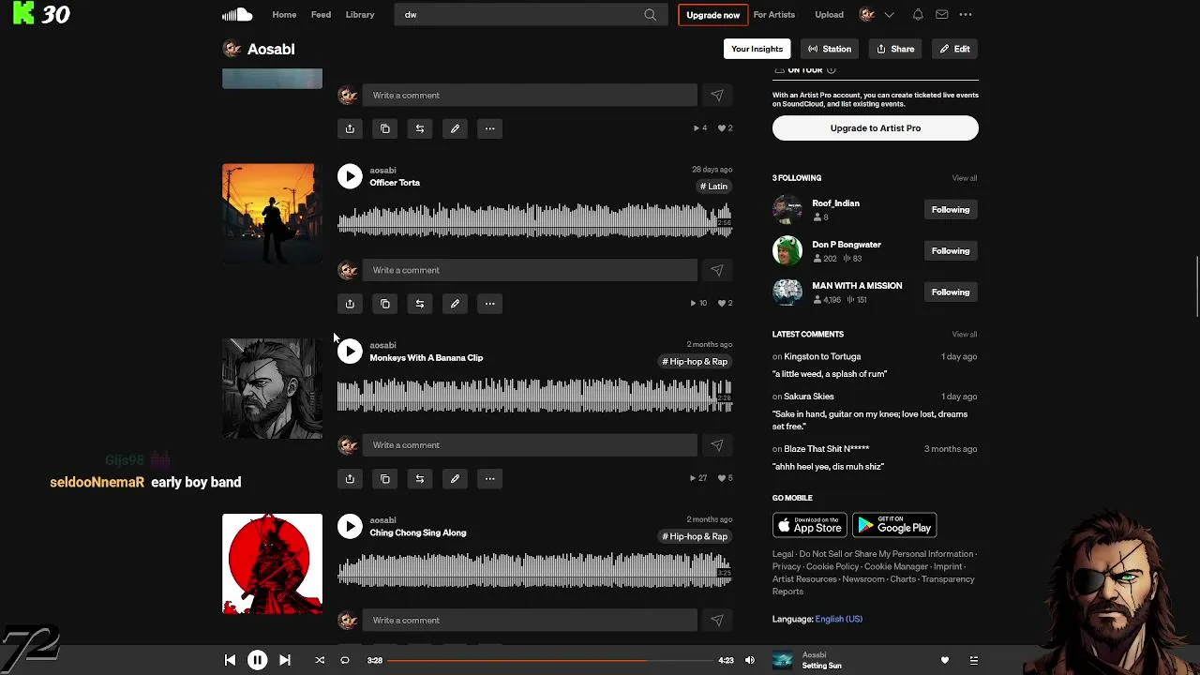Seek in Monkeys With A Banana Clip waveform
This screenshot has height=675, width=1200.
pos(534,397)
